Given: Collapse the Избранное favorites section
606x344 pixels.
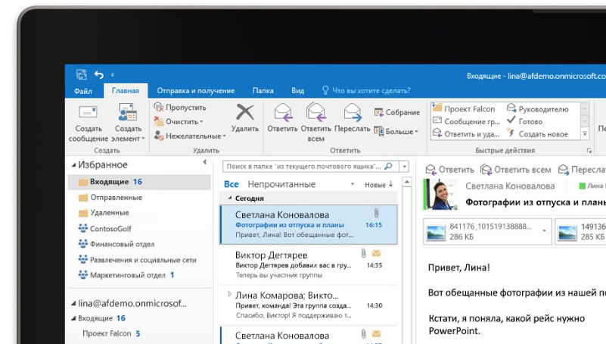Looking at the screenshot, I should (x=74, y=165).
